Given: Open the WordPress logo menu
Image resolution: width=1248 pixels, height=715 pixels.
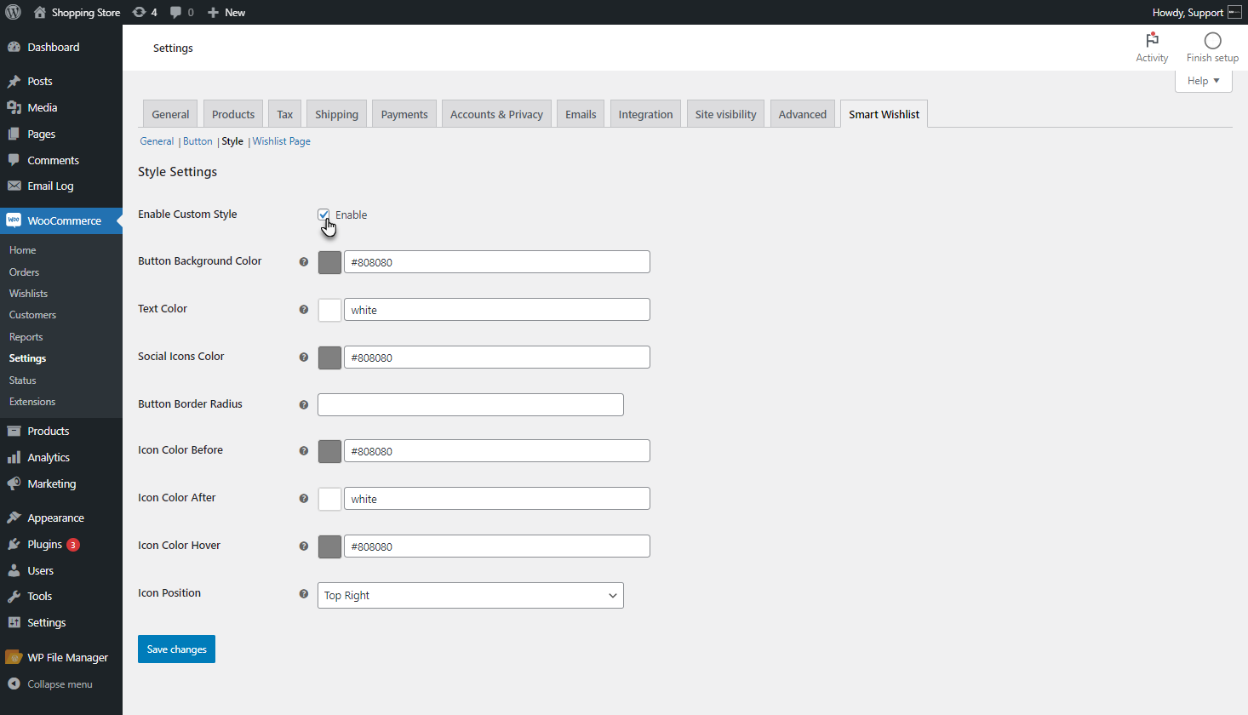Looking at the screenshot, I should [13, 12].
